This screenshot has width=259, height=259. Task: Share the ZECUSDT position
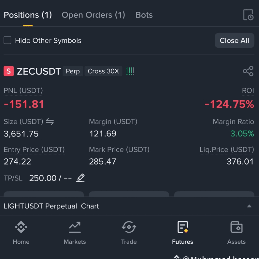[x=248, y=71]
